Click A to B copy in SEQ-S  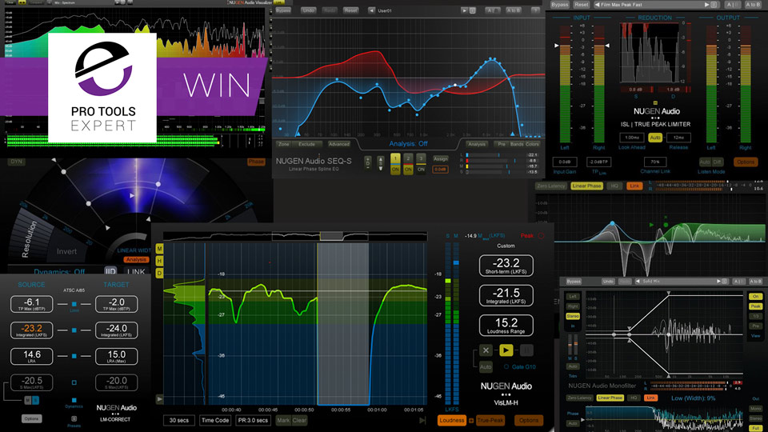513,10
